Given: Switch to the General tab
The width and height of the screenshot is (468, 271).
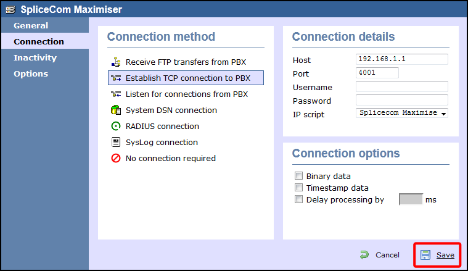Looking at the screenshot, I should click(31, 26).
